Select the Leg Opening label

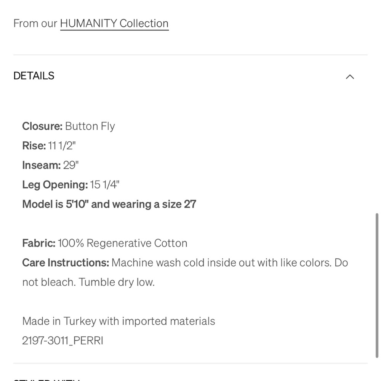coord(55,185)
